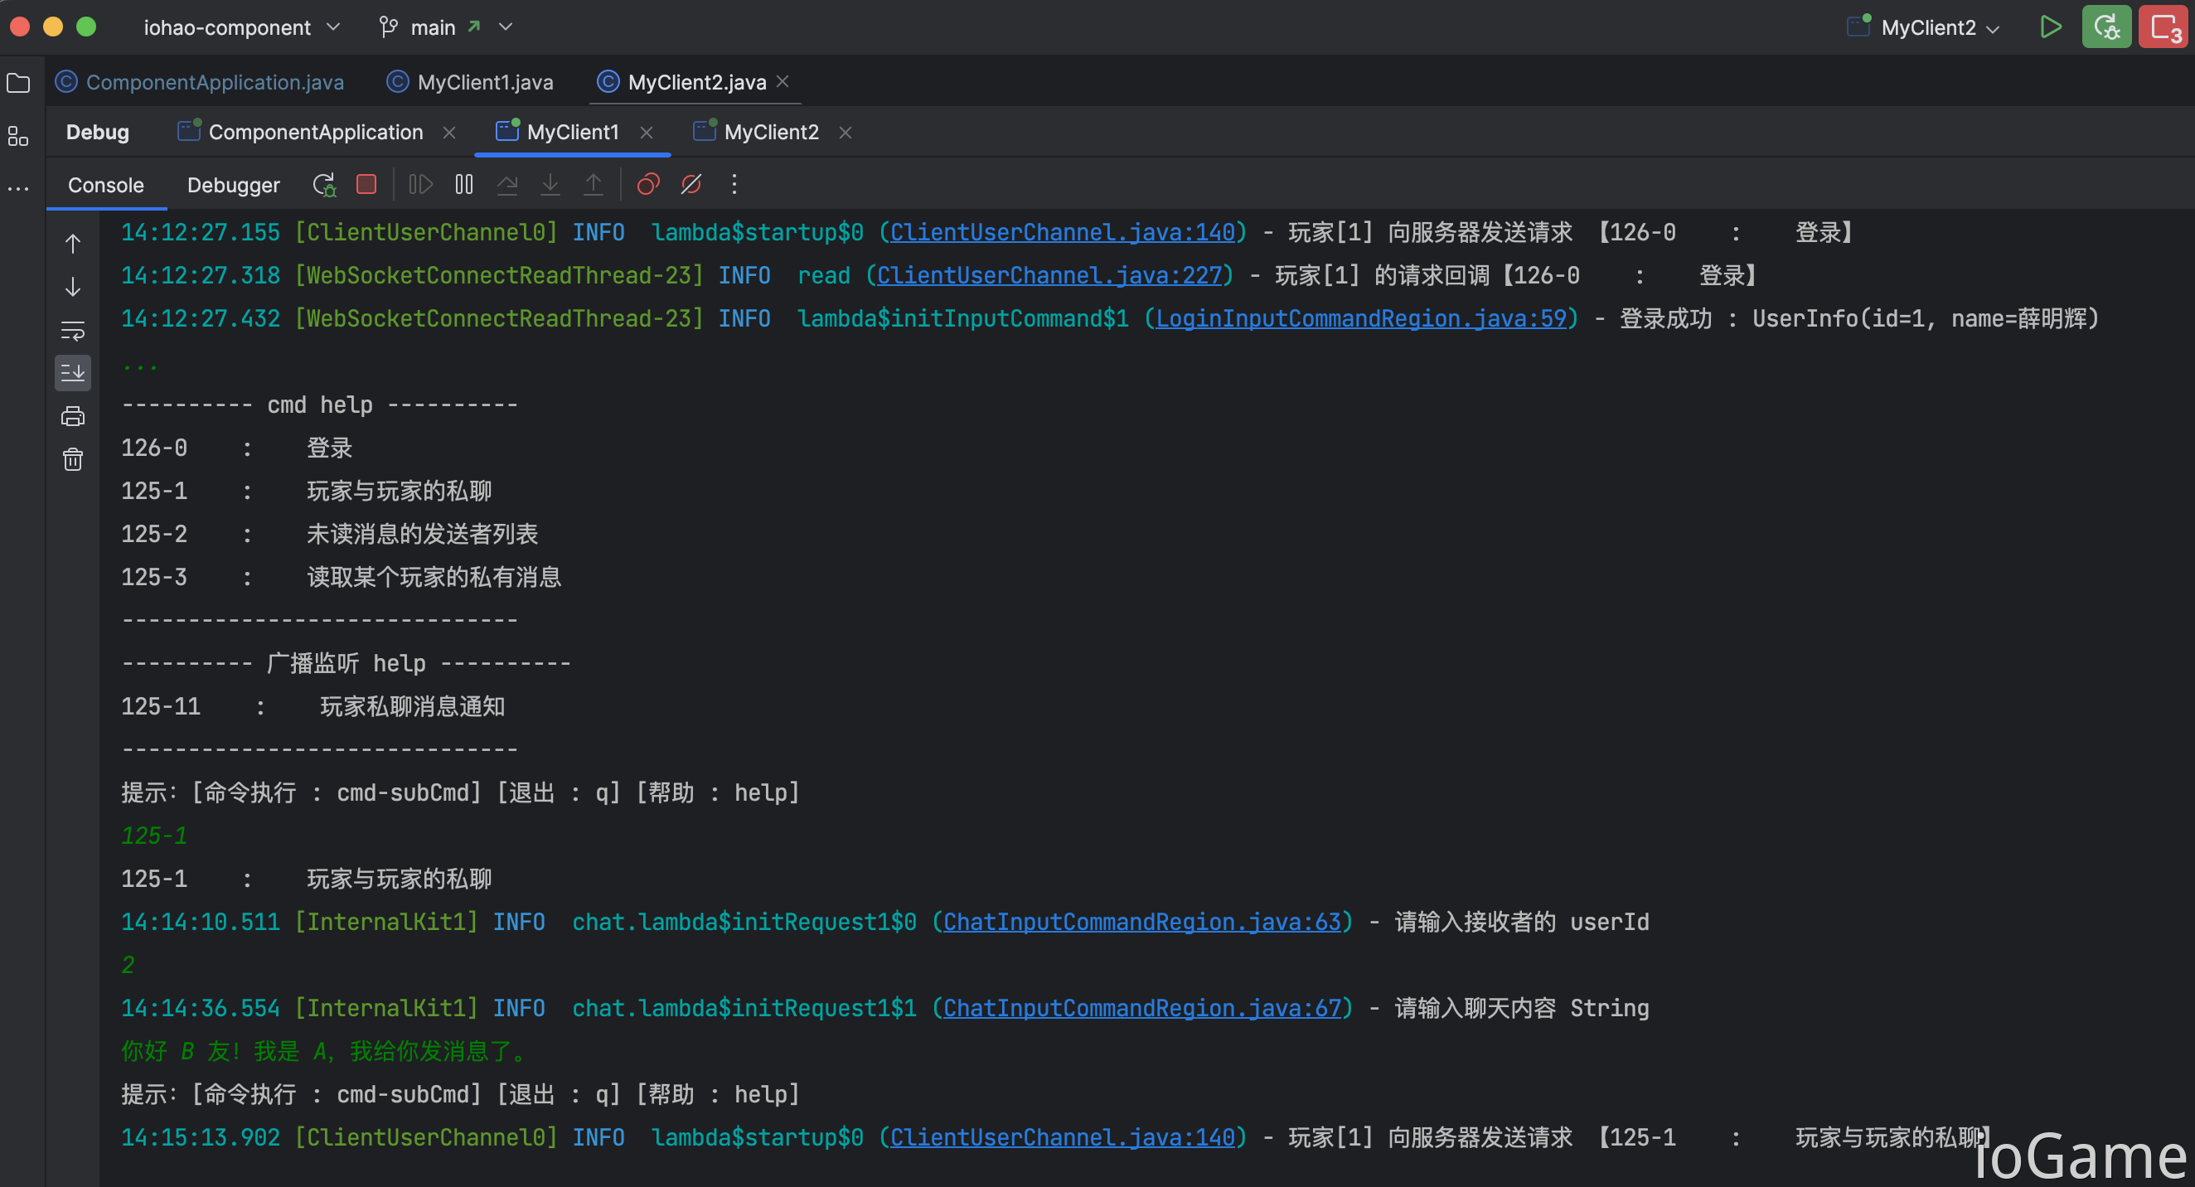
Task: Open Project folder tool window
Action: click(18, 83)
